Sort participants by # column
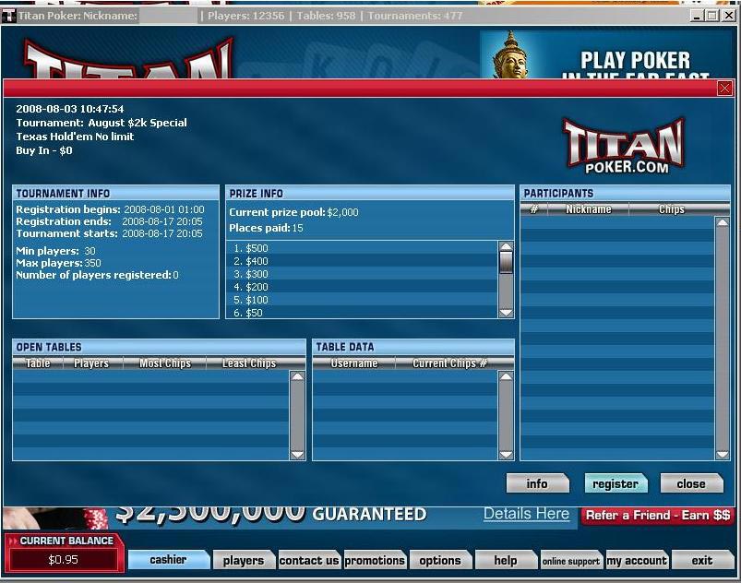Viewport: 741px width, 583px height. (534, 209)
